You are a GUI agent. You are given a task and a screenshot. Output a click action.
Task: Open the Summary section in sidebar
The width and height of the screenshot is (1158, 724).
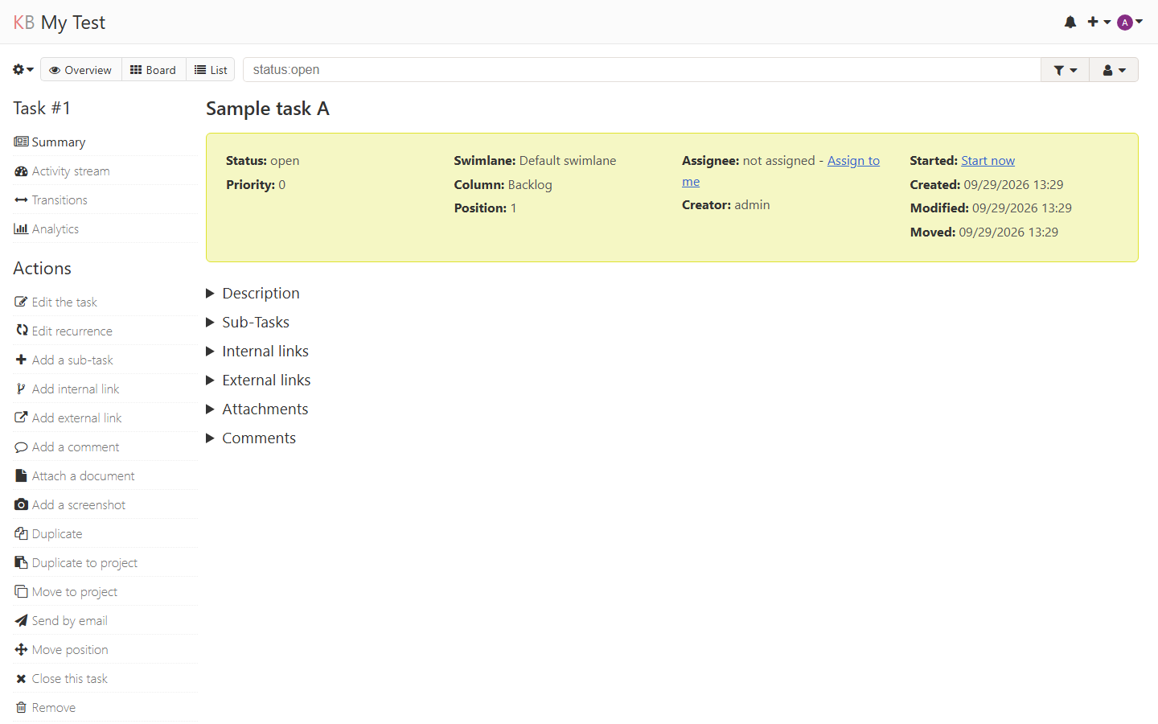pyautogui.click(x=58, y=142)
